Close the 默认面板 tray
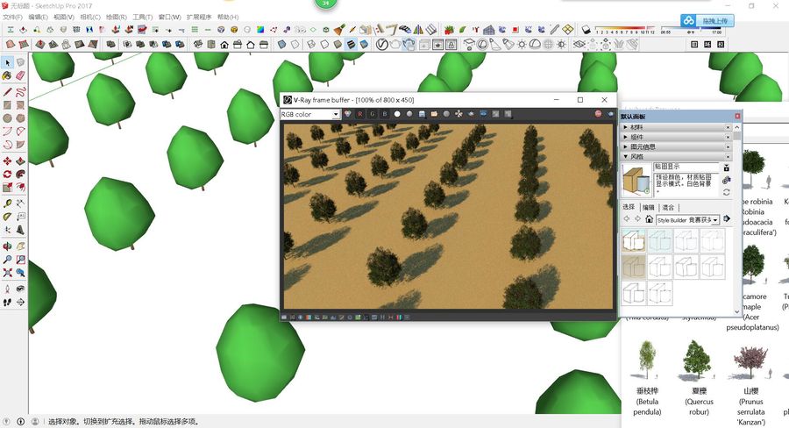 click(x=737, y=117)
